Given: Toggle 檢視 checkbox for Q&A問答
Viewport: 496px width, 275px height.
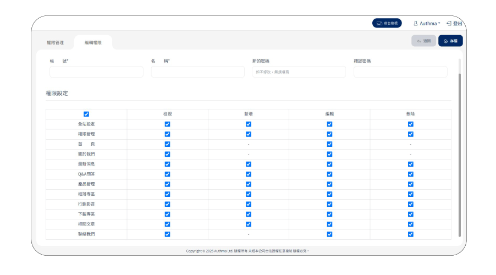Looking at the screenshot, I should [167, 174].
